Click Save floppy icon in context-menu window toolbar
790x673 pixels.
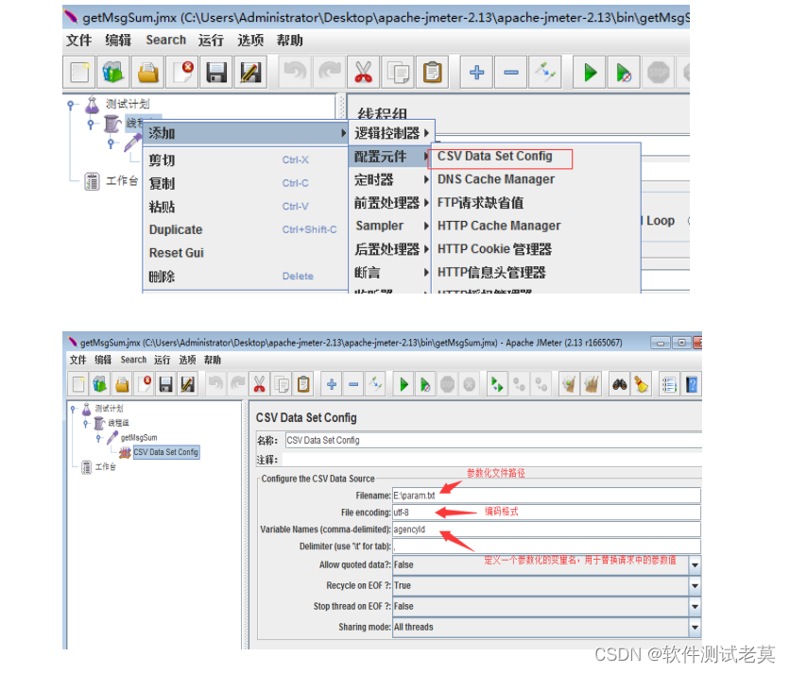point(216,73)
